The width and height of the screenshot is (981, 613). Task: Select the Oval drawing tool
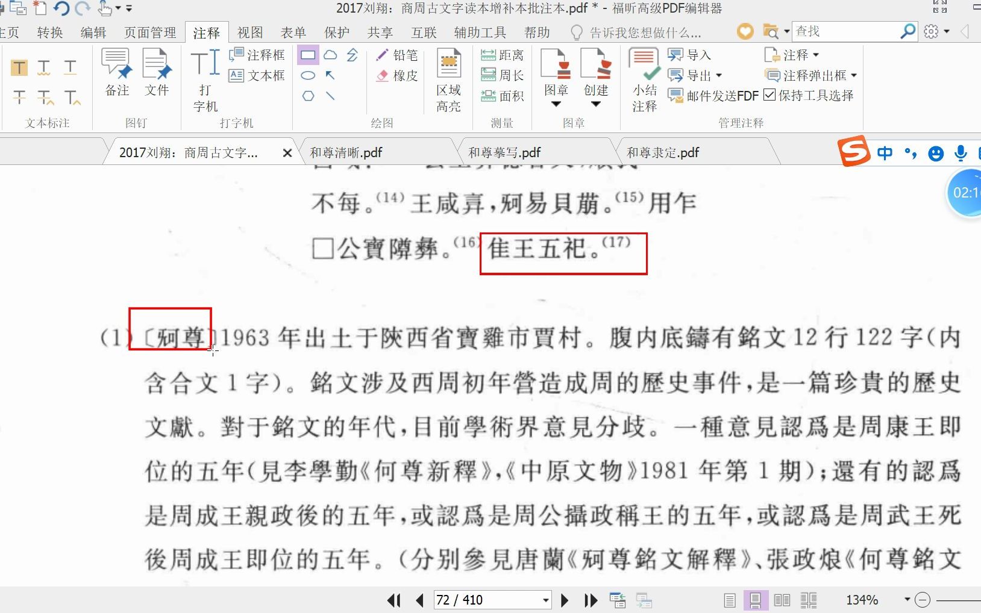[x=308, y=76]
